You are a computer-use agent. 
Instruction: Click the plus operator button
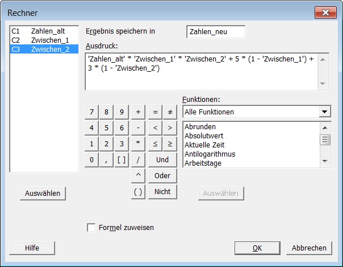point(138,112)
